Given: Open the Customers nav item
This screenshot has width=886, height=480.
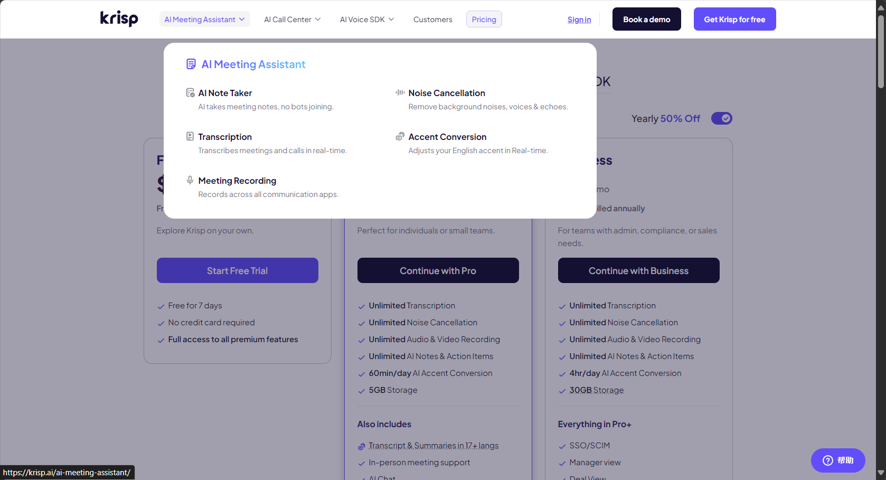Looking at the screenshot, I should point(432,20).
